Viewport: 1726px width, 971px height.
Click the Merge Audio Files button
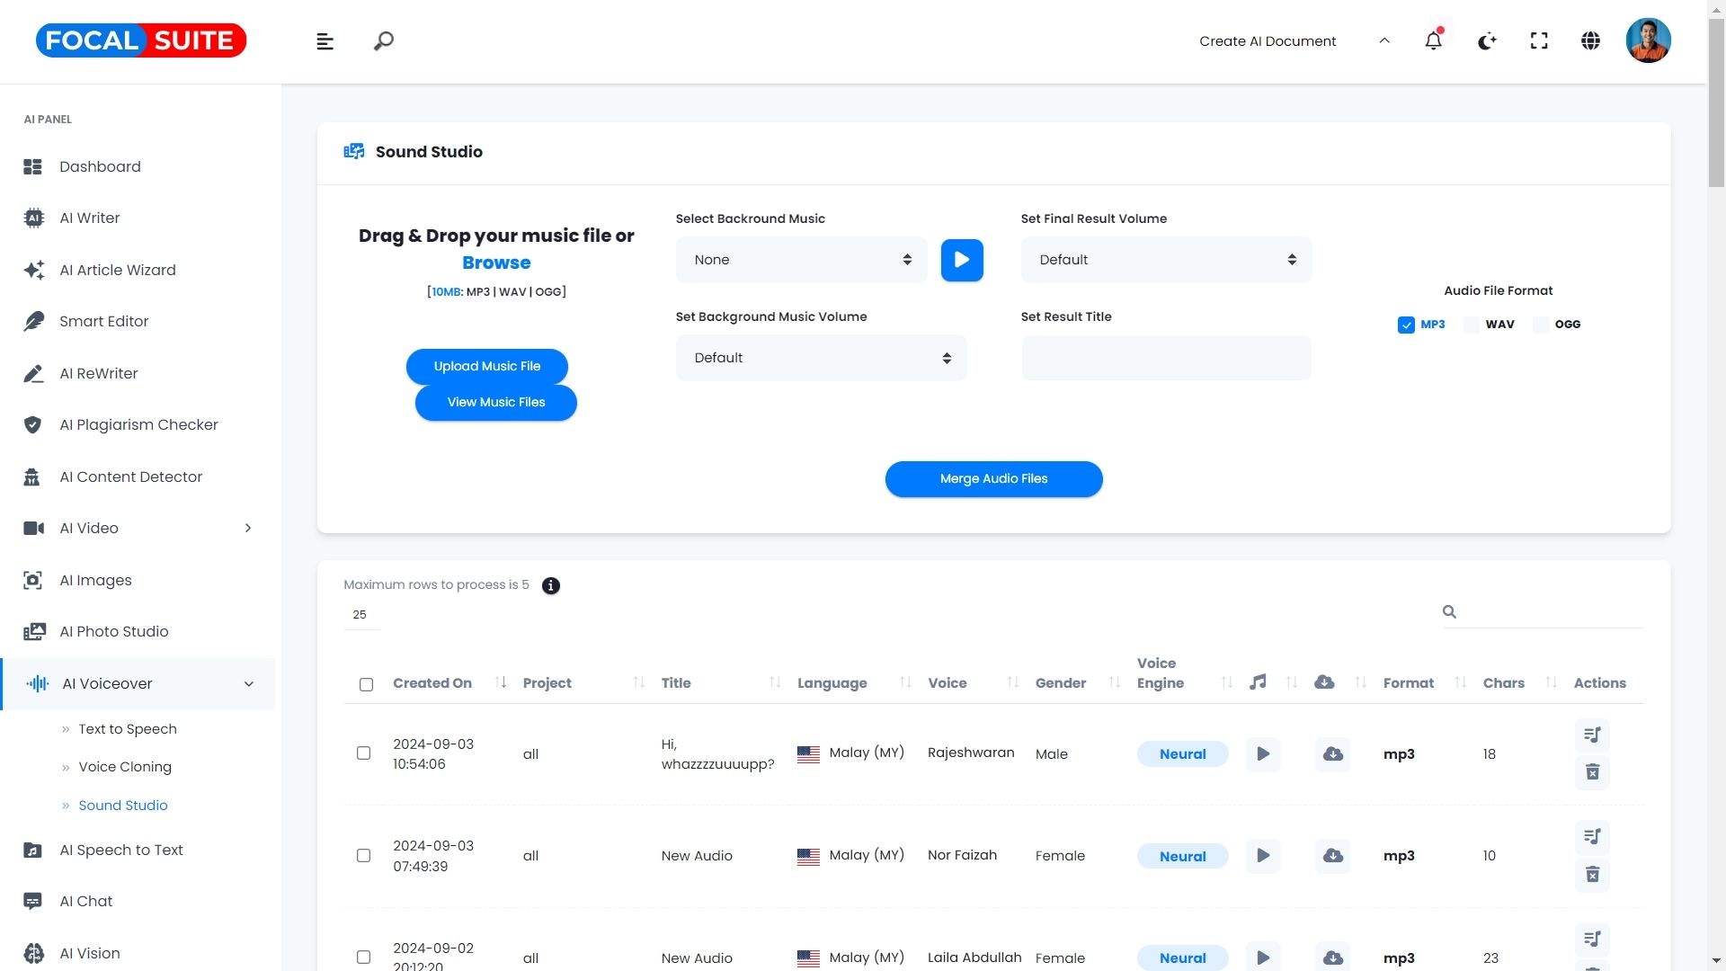click(x=993, y=478)
